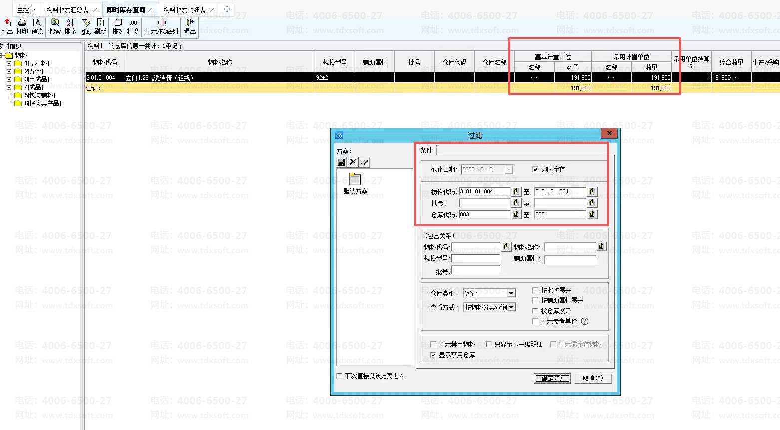Click the 排序 sort icon
This screenshot has width=780, height=430.
(70, 23)
